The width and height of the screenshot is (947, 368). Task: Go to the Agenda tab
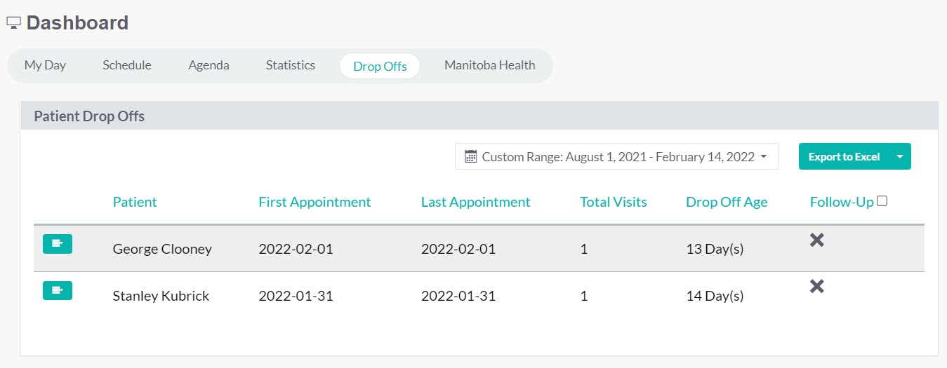(208, 65)
